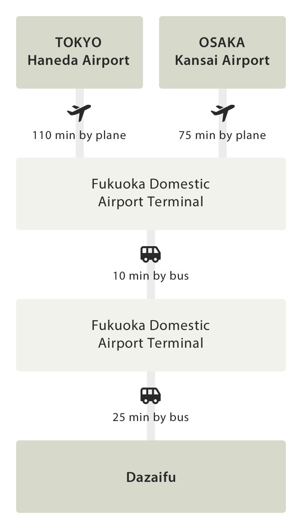The height and width of the screenshot is (529, 302).
Task: Click "Airport Terminal" in the lower terminal box
Action: pyautogui.click(x=151, y=343)
